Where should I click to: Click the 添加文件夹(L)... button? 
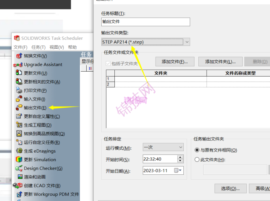220,61
